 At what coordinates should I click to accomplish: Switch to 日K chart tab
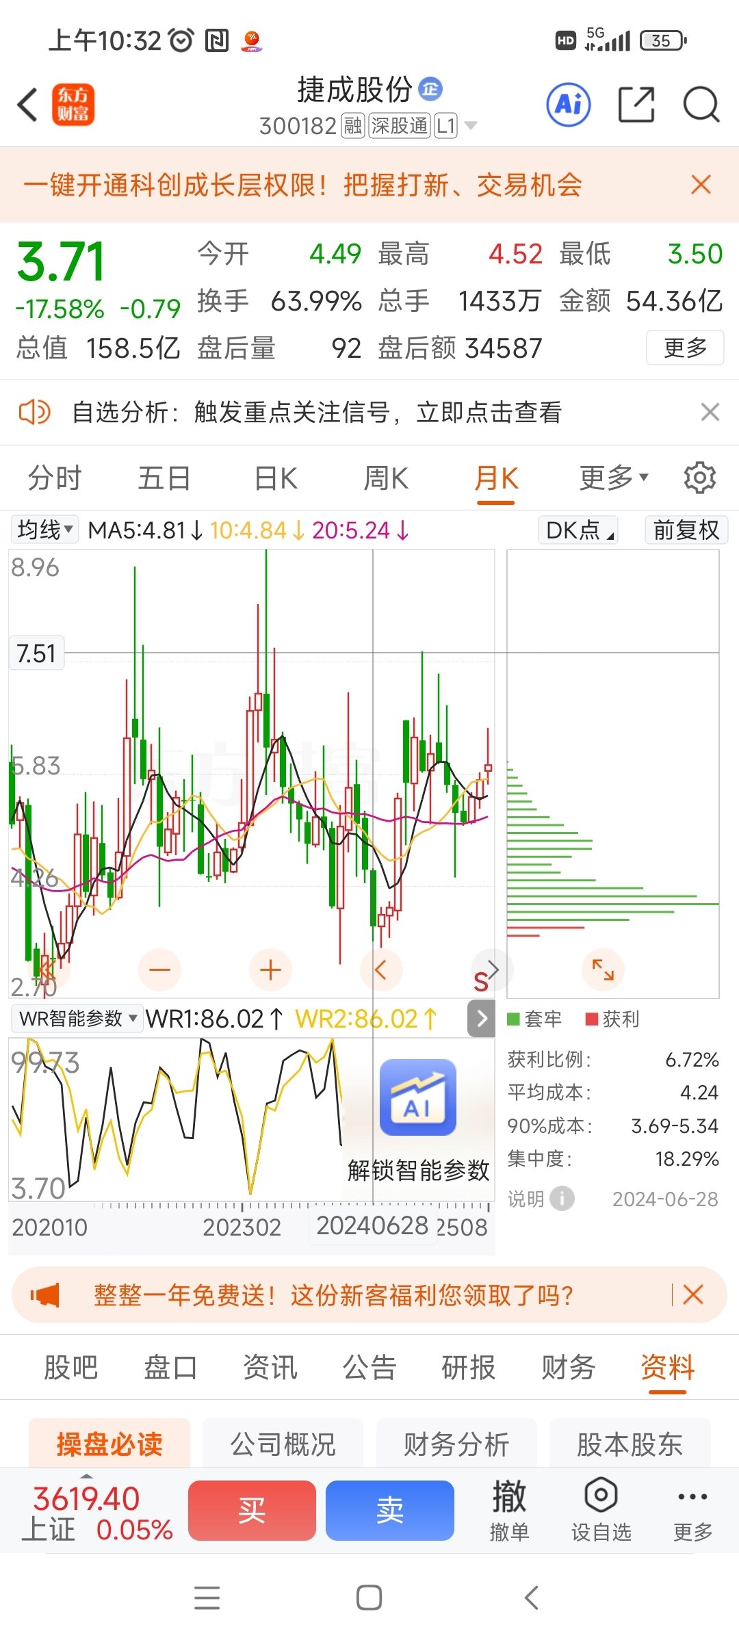pos(276,478)
